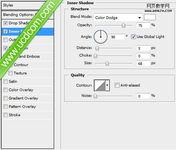Click the white shadow color swatch
This screenshot has width=176, height=150.
point(150,17)
